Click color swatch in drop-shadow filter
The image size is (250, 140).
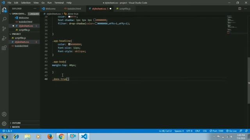coord(96,23)
